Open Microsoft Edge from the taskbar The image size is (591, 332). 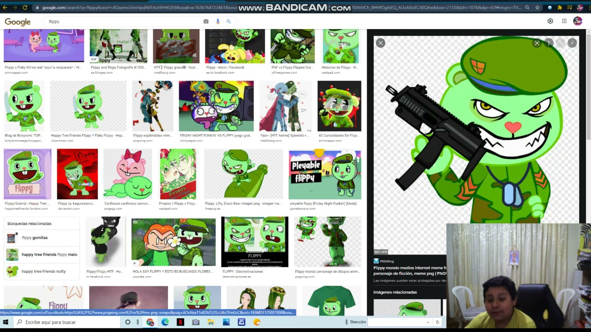[165, 322]
